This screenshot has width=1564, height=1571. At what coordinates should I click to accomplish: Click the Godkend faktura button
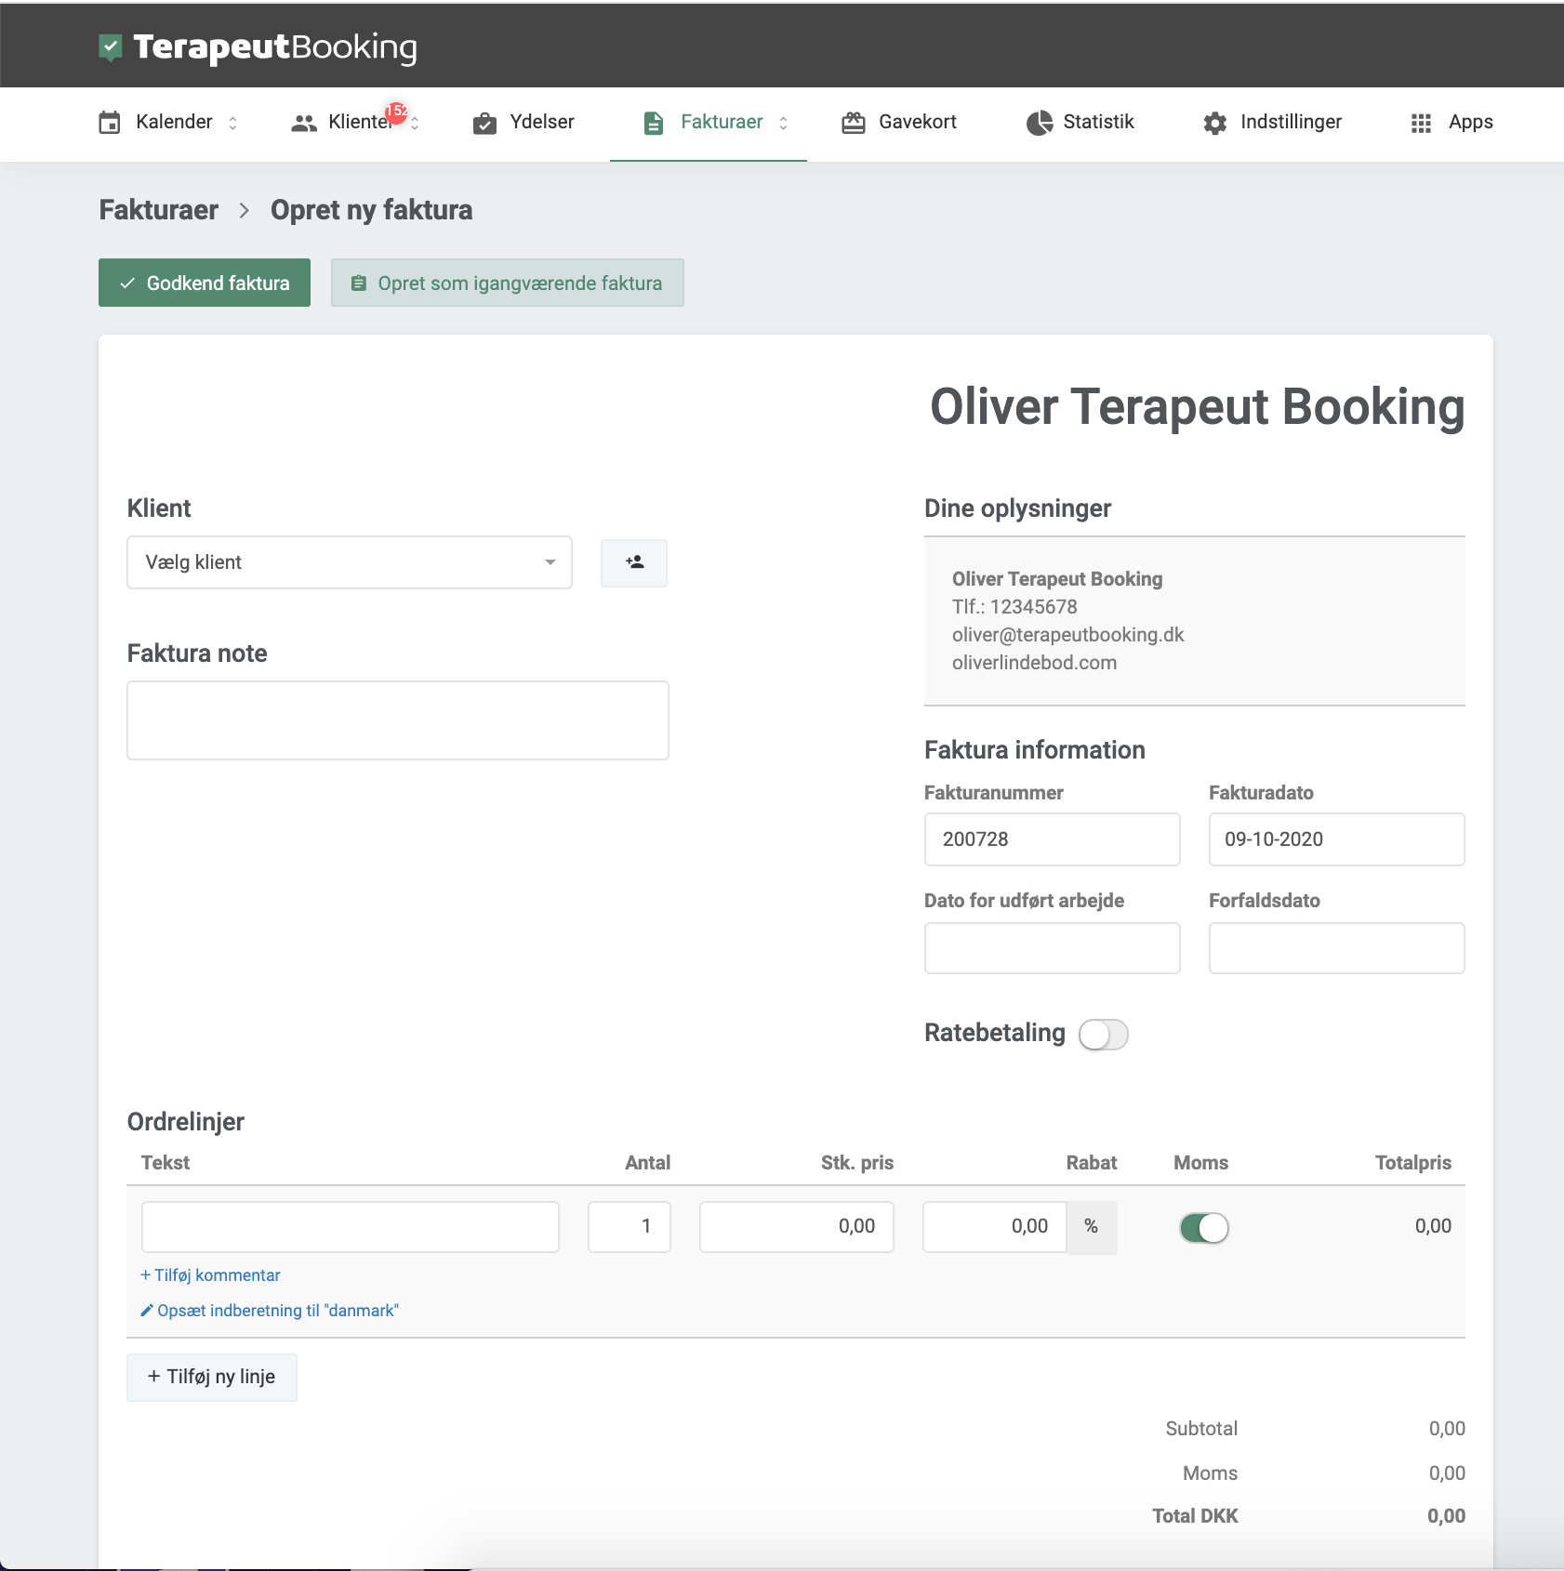point(204,283)
